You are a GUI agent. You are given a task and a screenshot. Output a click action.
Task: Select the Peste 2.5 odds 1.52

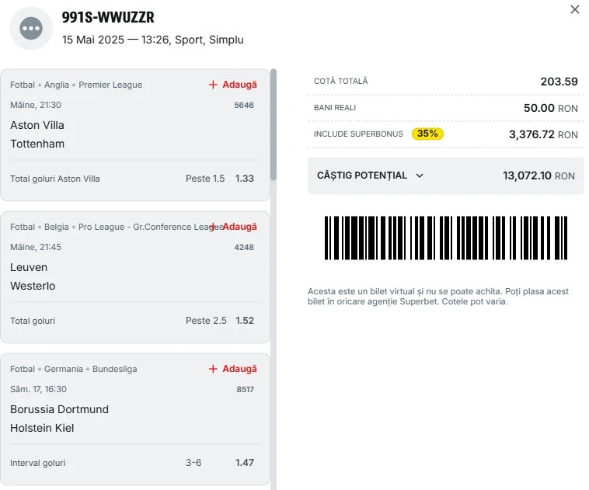tap(245, 321)
